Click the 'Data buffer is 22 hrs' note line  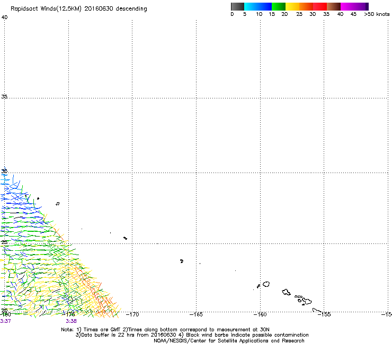click(x=192, y=335)
